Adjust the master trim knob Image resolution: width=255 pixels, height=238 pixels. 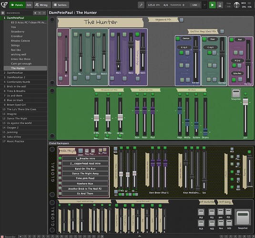(236, 5)
